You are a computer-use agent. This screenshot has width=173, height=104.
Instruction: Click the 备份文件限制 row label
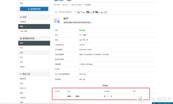click(59, 59)
